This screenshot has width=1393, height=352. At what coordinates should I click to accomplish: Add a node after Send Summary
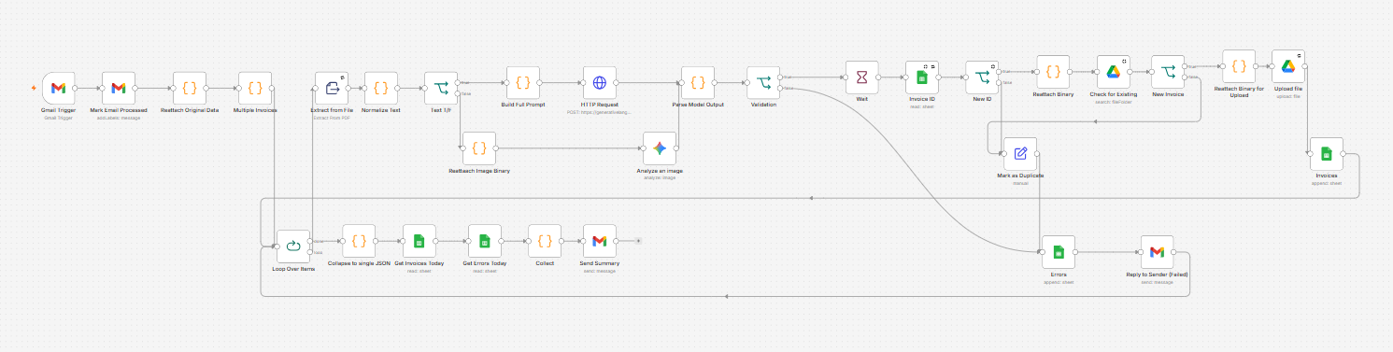click(638, 241)
